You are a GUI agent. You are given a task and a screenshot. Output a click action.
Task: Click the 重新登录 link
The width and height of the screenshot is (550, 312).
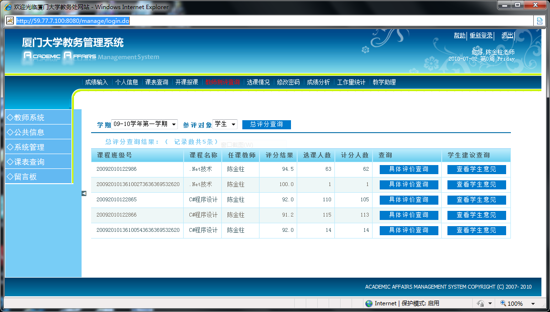coord(481,36)
